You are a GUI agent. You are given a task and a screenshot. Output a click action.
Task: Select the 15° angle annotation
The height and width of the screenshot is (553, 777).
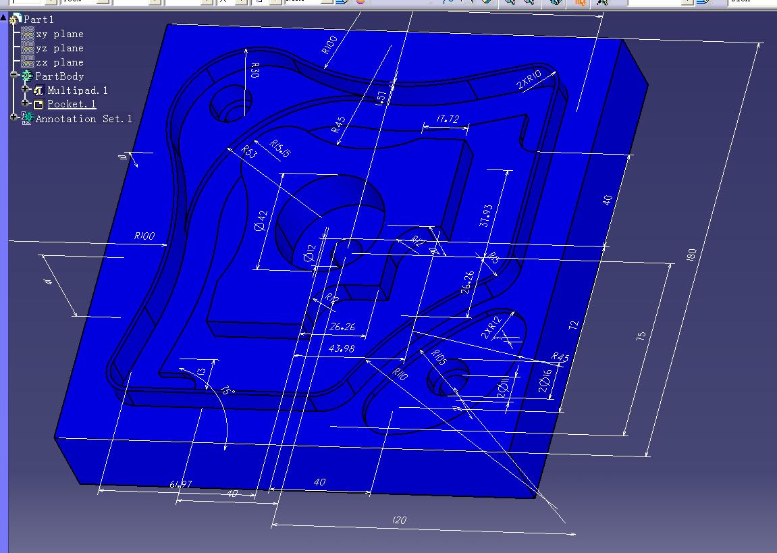(x=227, y=390)
